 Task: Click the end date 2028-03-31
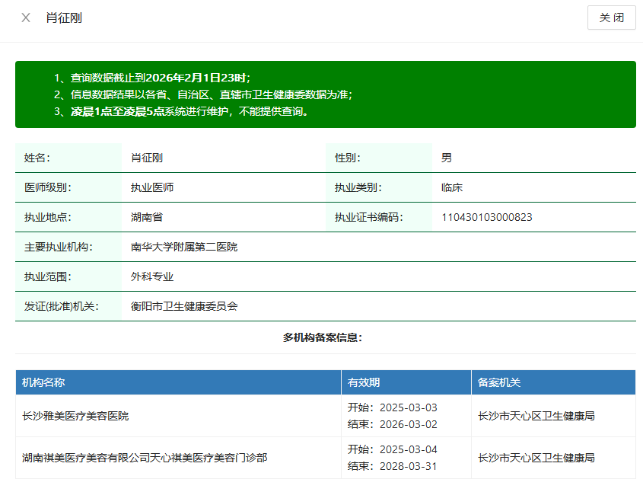click(x=408, y=466)
